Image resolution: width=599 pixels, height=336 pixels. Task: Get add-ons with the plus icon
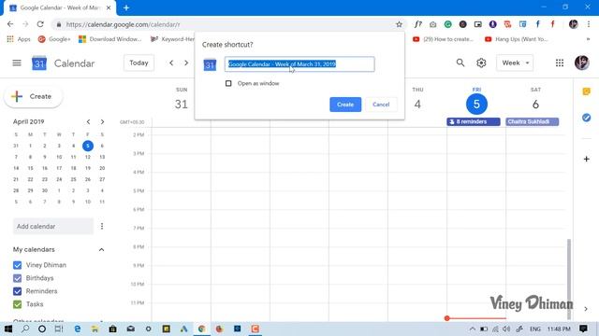pos(587,159)
